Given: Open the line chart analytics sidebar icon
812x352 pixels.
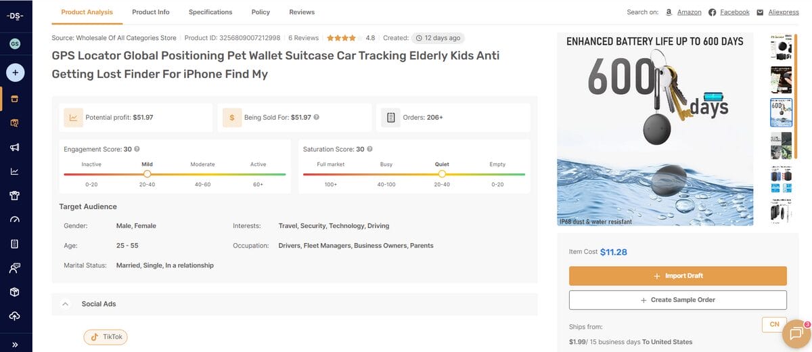Looking at the screenshot, I should [15, 171].
